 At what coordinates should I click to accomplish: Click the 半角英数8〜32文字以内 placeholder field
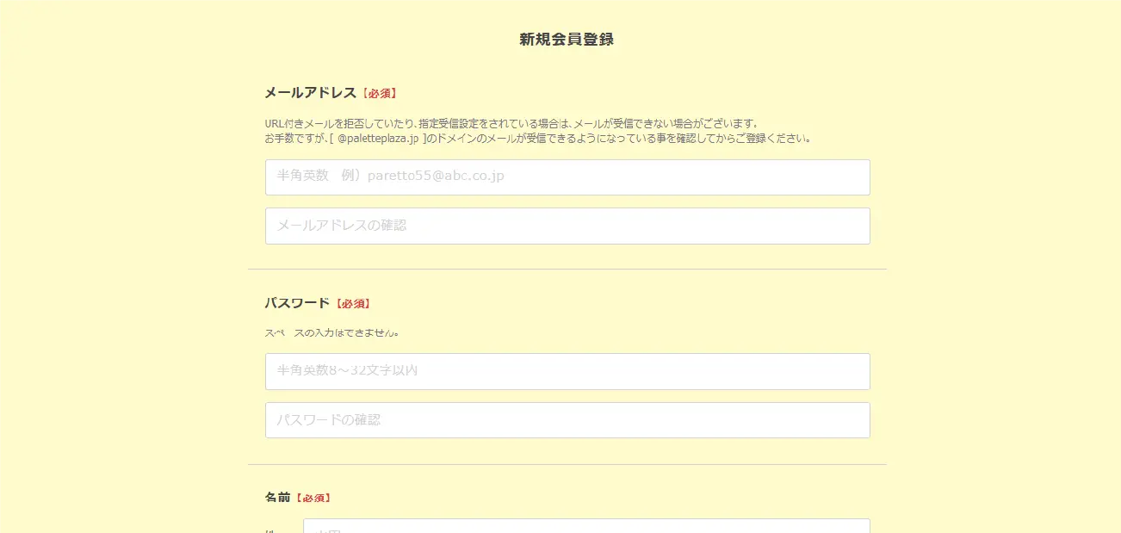pyautogui.click(x=567, y=371)
